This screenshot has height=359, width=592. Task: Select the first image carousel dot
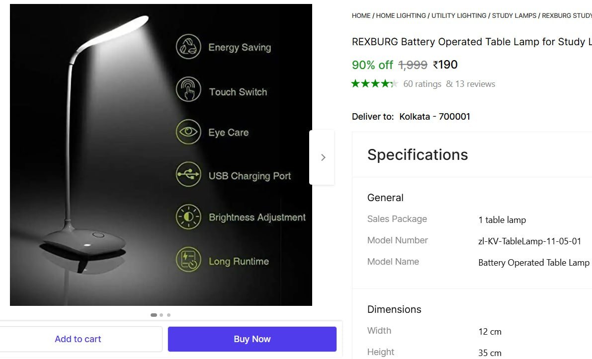tap(154, 315)
